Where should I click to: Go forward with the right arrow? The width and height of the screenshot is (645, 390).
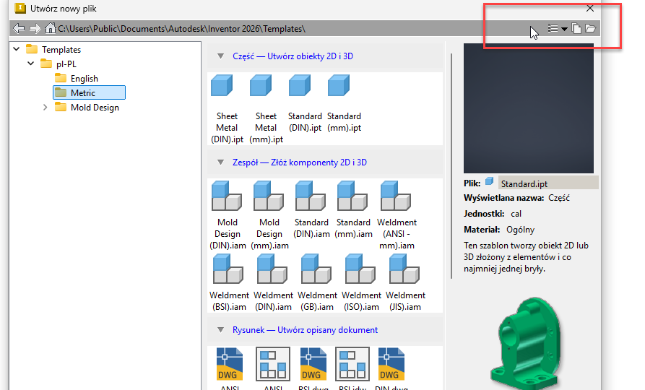pos(35,28)
